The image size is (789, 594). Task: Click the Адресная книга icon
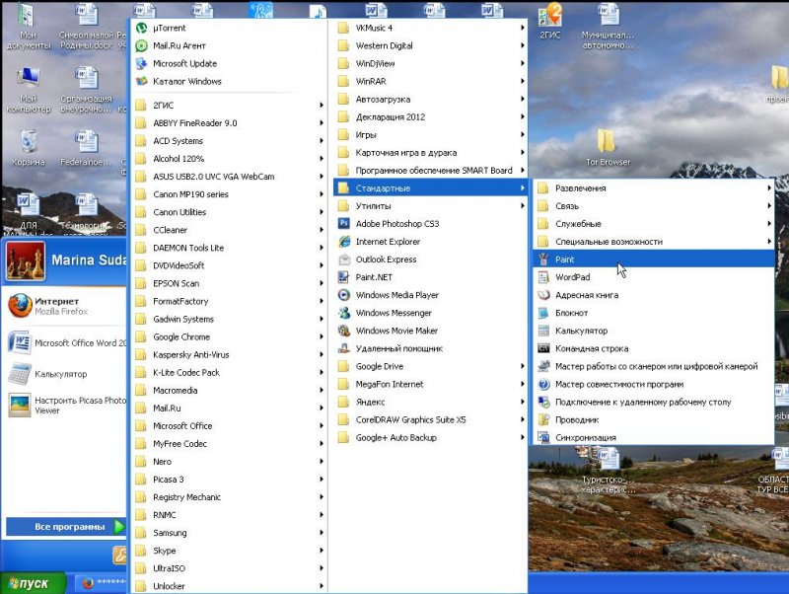(543, 295)
